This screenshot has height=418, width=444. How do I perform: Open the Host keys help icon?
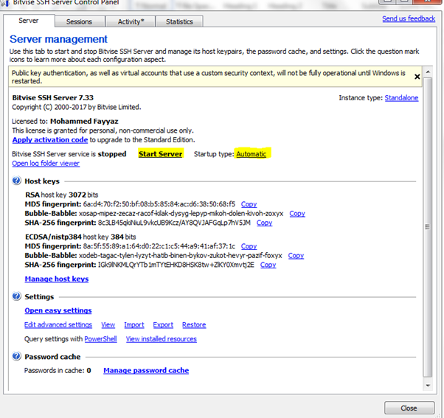click(16, 181)
